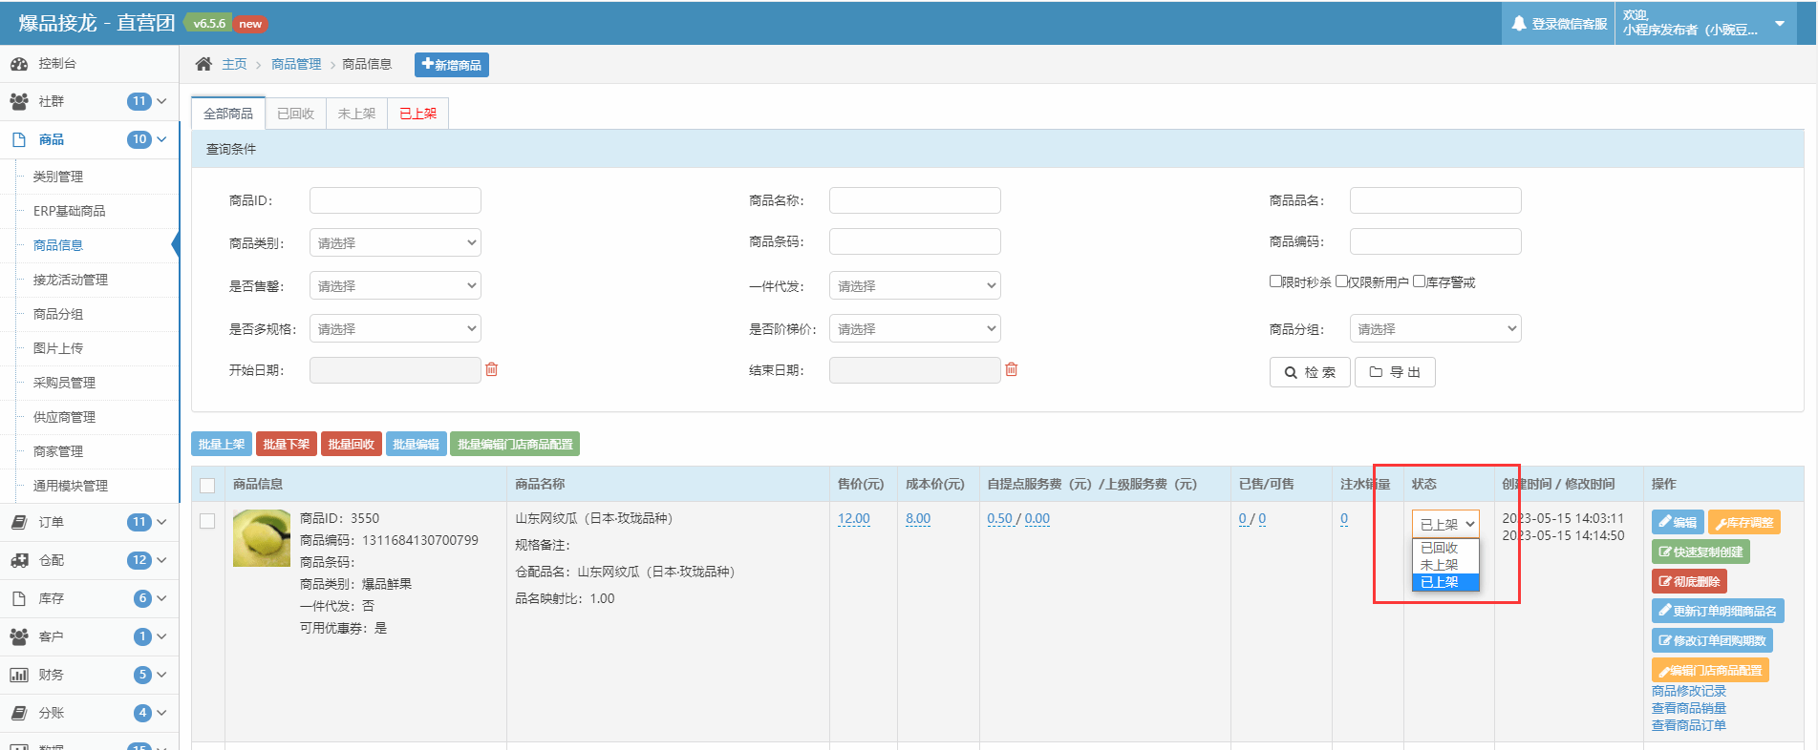This screenshot has height=750, width=1818.
Task: Click the 分账 book icon in sidebar
Action: (19, 713)
